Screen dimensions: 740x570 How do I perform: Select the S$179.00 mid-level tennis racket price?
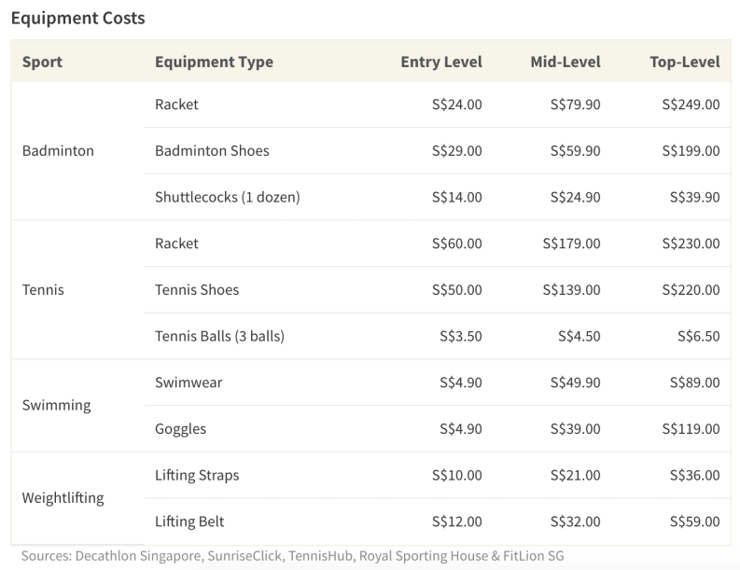[570, 243]
